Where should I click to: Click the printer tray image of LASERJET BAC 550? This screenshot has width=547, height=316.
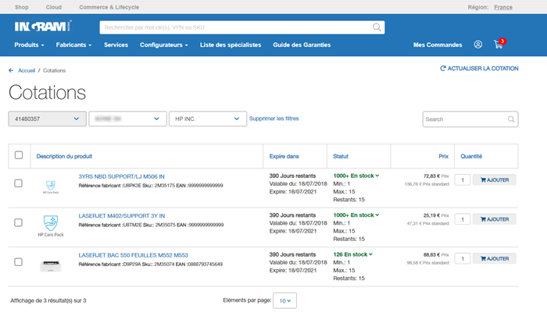tap(51, 266)
